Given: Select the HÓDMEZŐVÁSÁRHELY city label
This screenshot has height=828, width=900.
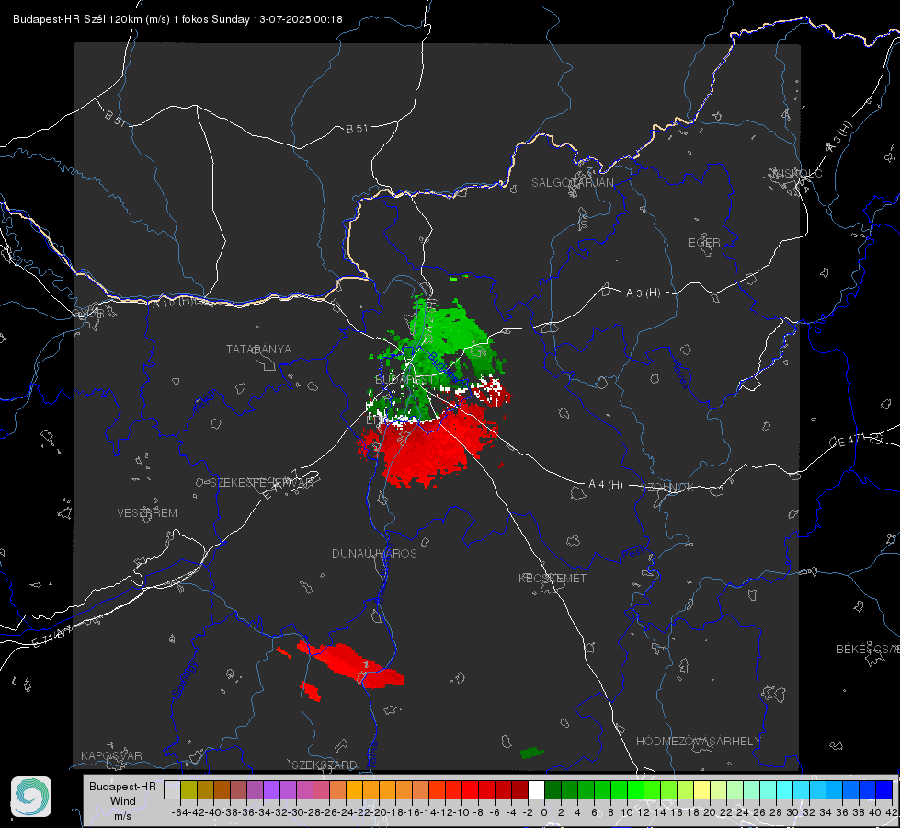Looking at the screenshot, I should click(x=698, y=742).
